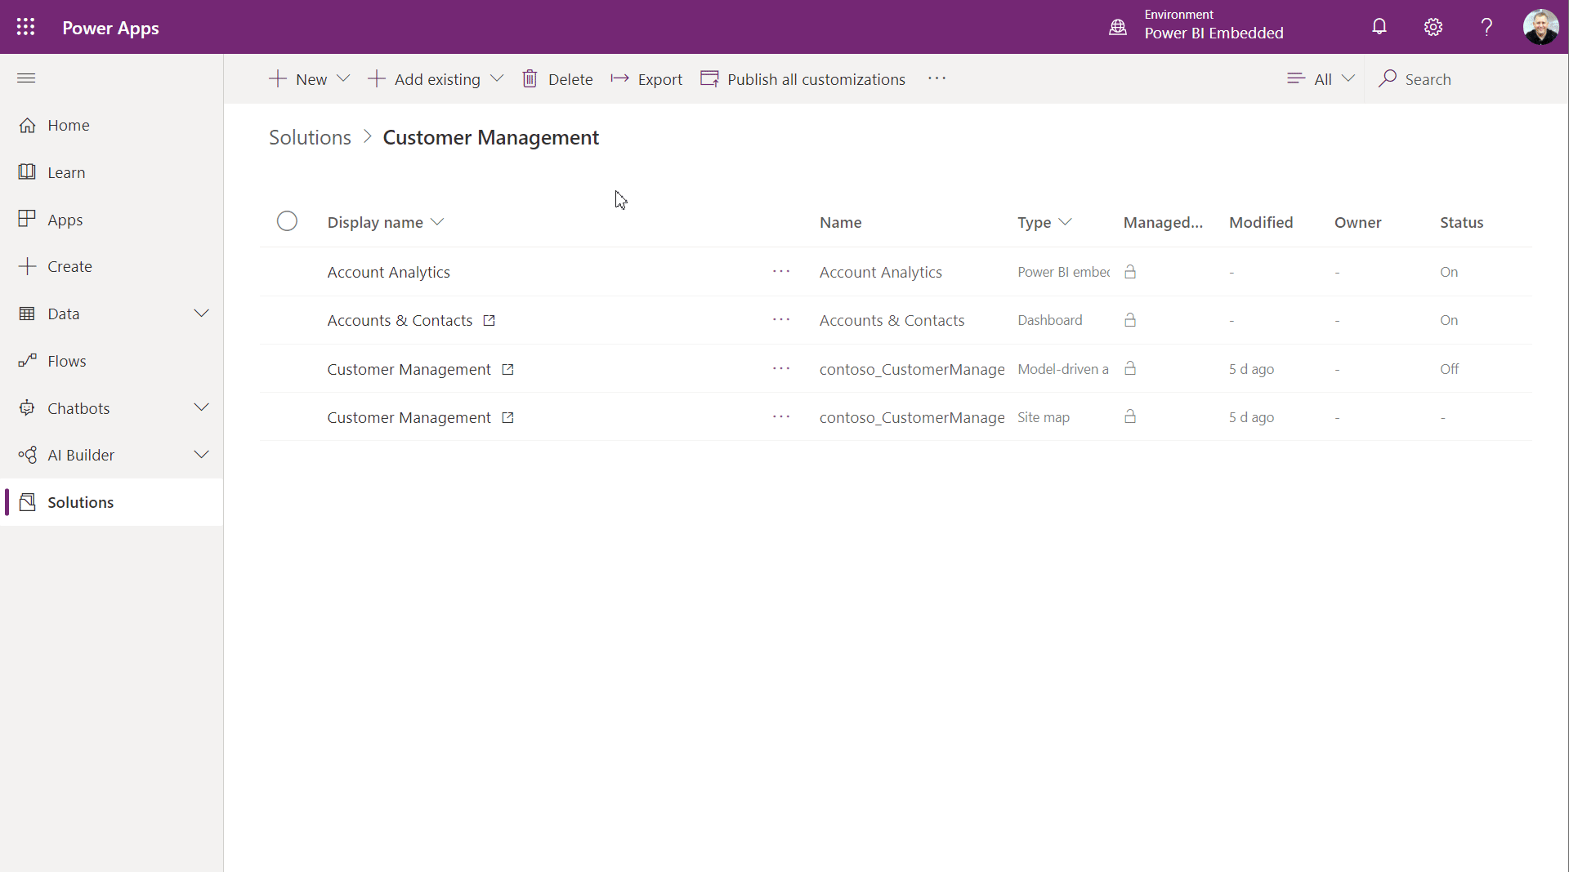Open more actions for Account Analytics row

point(781,272)
